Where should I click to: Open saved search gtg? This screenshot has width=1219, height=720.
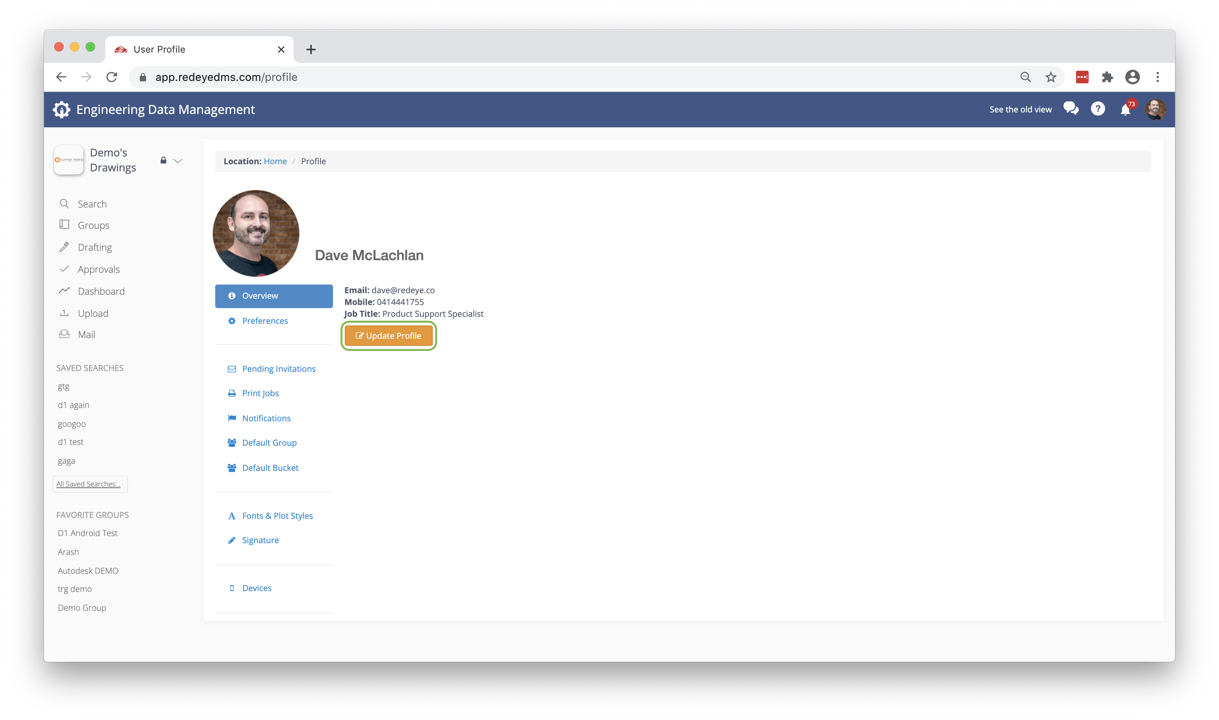tap(64, 387)
